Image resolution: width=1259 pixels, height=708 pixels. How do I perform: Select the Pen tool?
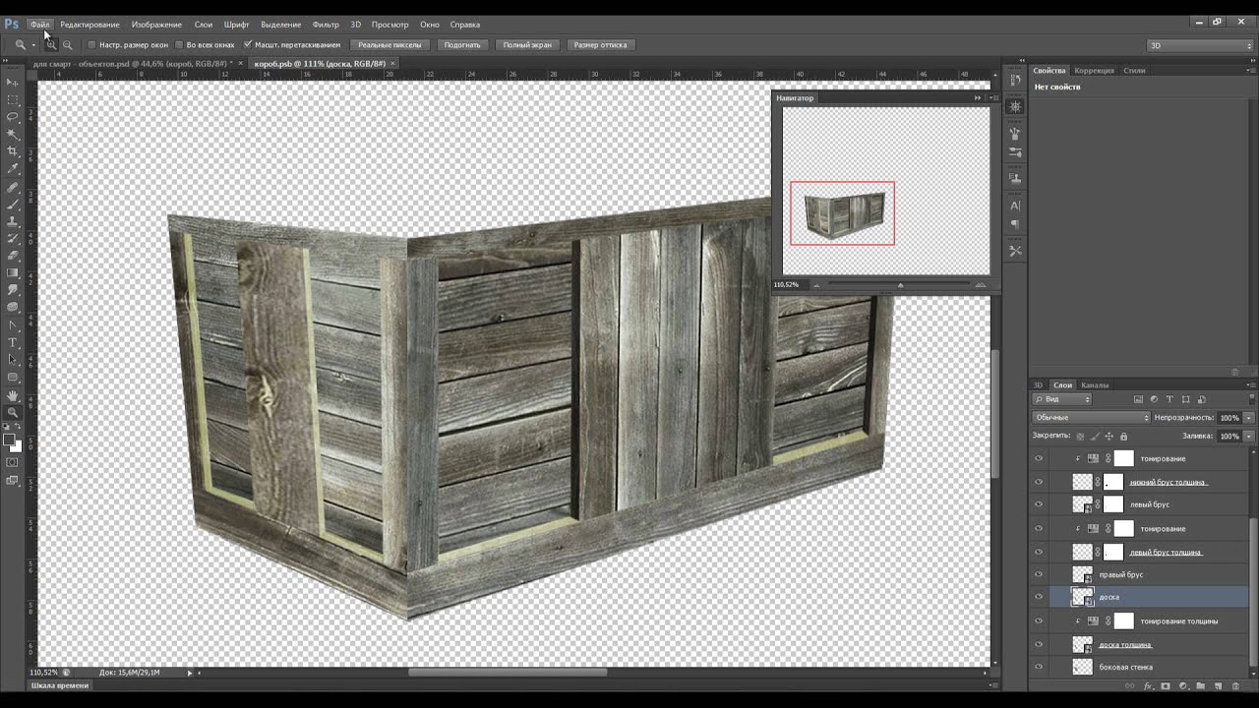tap(13, 325)
